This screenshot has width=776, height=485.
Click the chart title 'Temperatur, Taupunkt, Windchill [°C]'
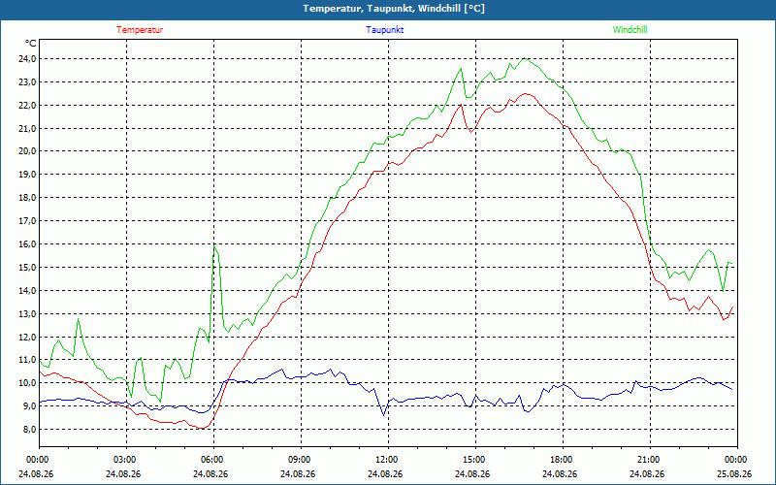[x=394, y=9]
